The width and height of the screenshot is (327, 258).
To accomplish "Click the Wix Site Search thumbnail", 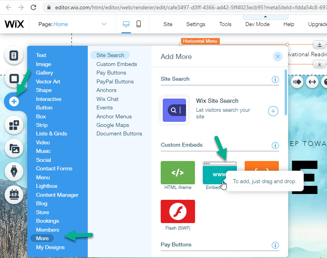I will click(x=174, y=110).
